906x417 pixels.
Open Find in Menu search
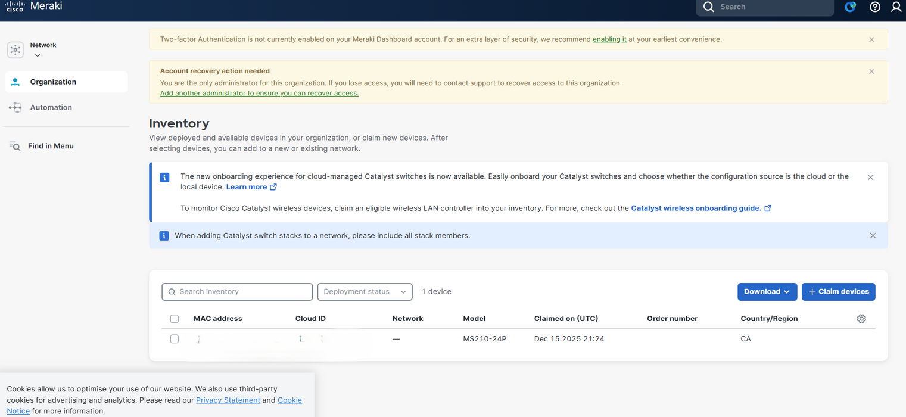coord(51,146)
